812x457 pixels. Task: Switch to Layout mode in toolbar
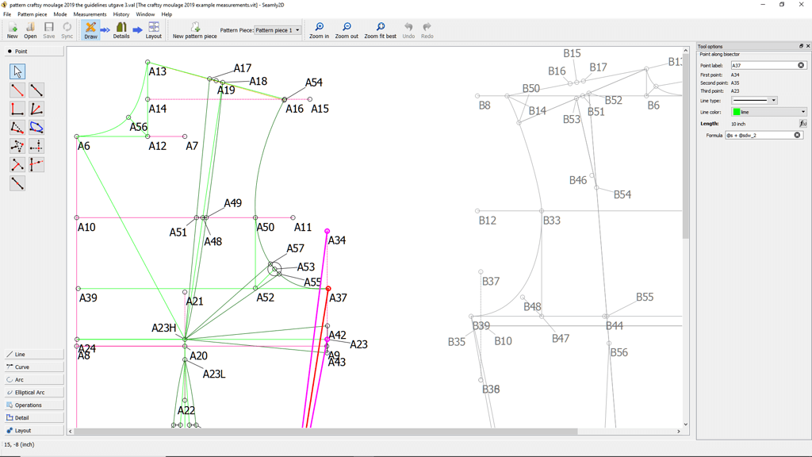154,28
